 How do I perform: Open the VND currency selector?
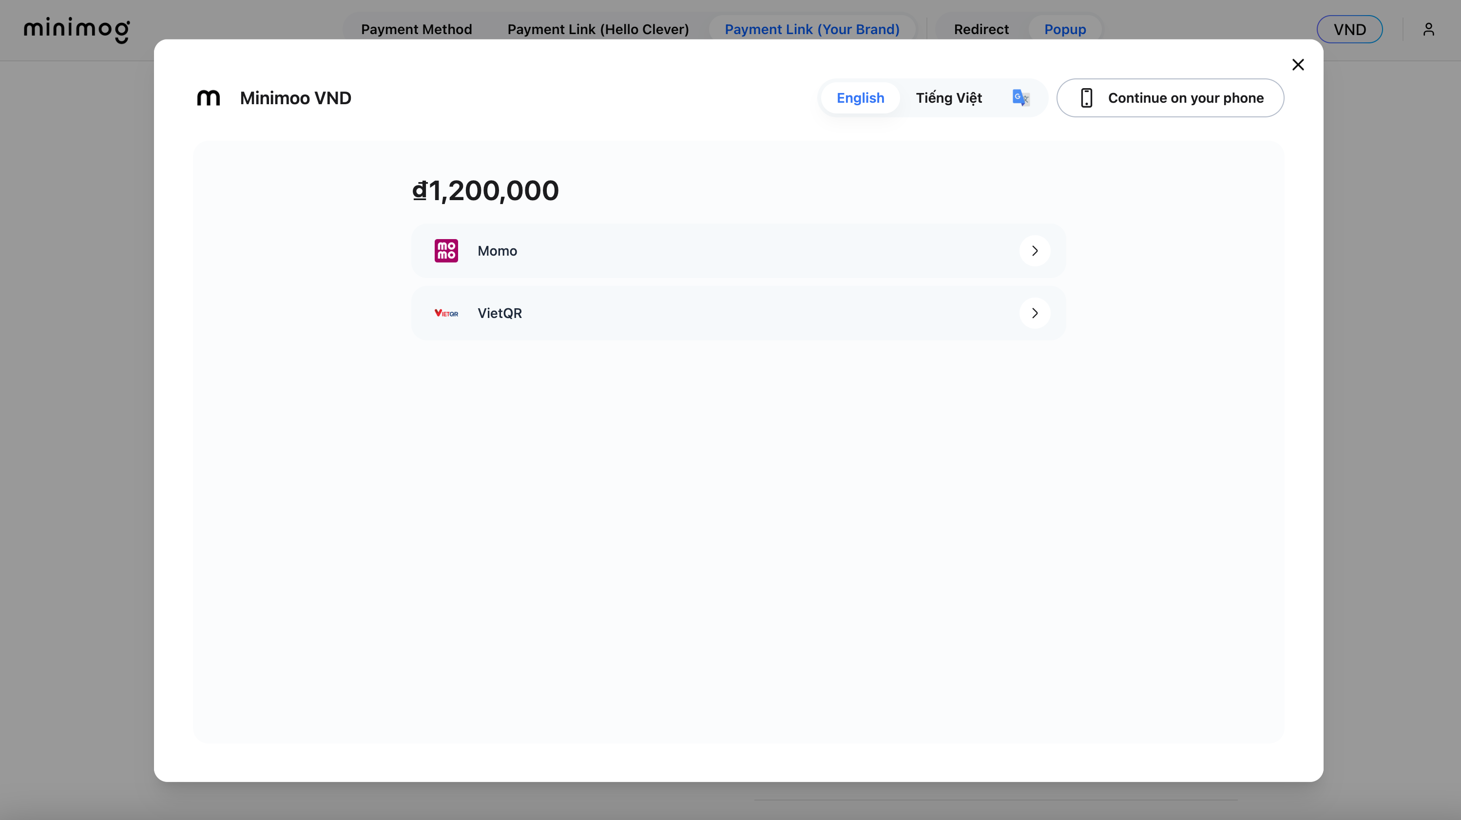click(1349, 29)
